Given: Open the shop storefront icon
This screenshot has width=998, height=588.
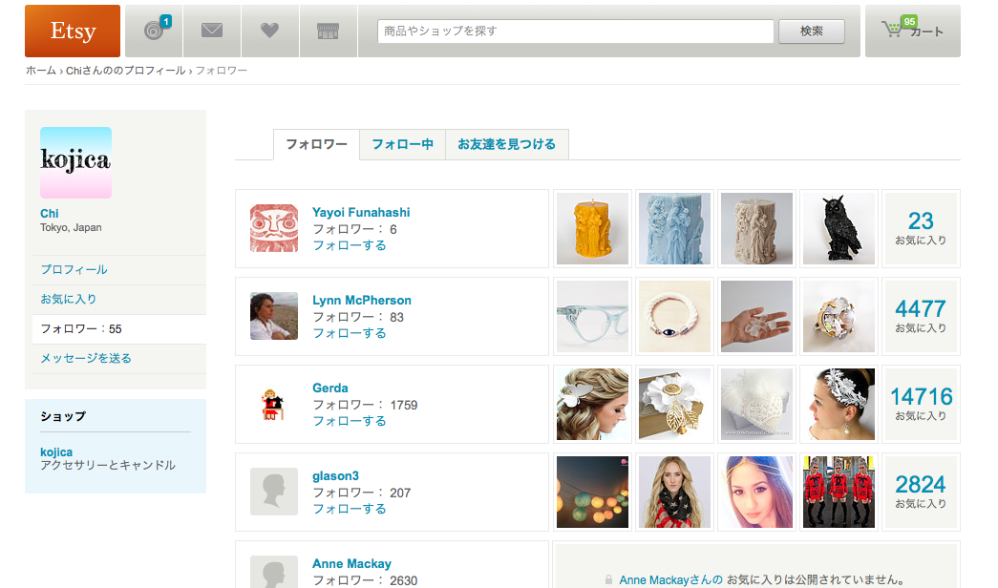Looking at the screenshot, I should tap(328, 31).
